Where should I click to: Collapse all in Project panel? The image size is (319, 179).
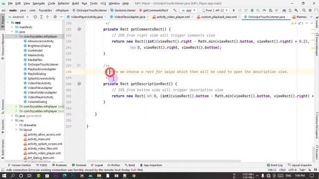47,17
